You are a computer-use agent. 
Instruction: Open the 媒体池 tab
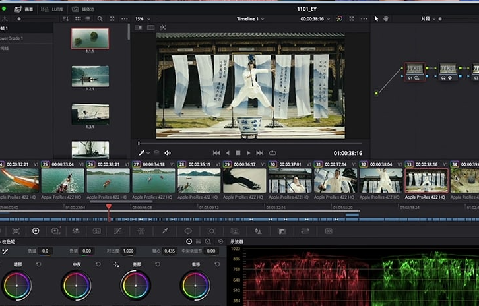pos(85,9)
